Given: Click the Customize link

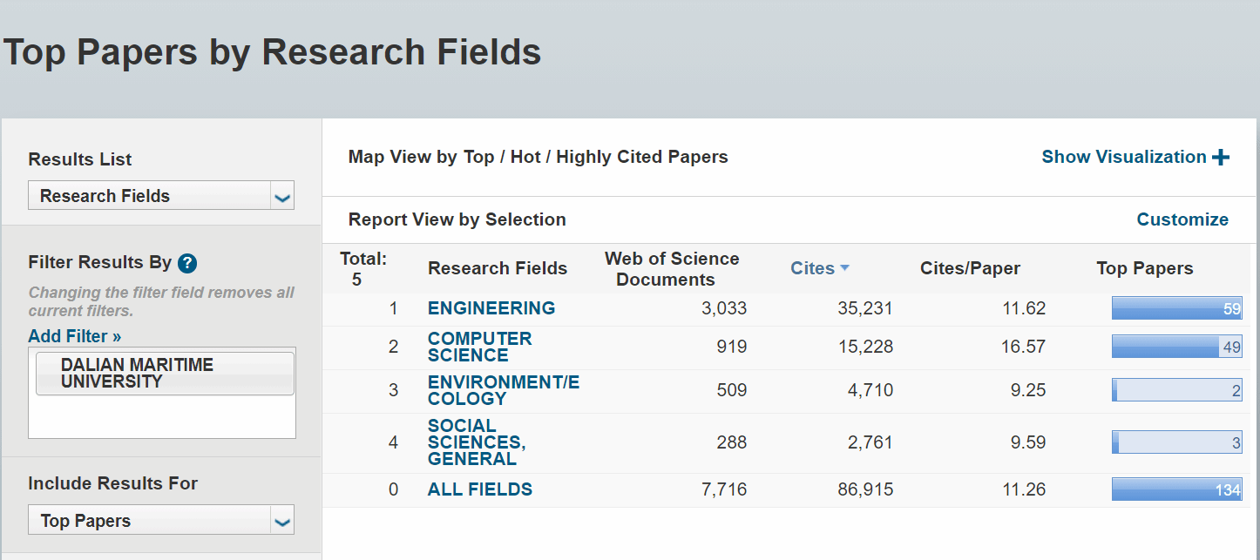Looking at the screenshot, I should click(x=1182, y=219).
